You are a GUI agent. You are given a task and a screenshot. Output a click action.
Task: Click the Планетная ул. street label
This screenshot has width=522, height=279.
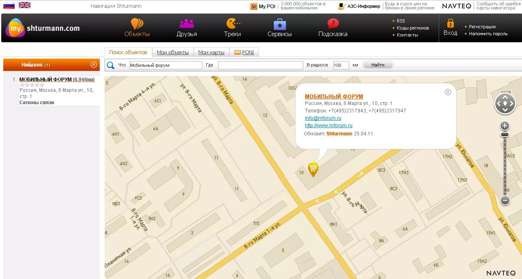(118, 258)
